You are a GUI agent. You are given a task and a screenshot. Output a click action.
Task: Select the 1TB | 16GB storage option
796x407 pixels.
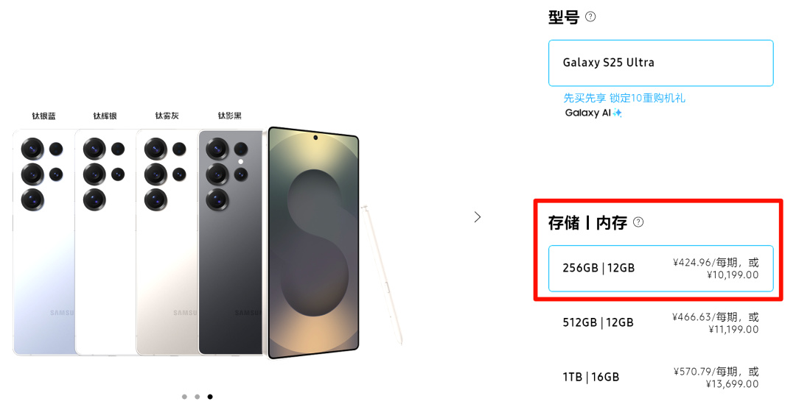660,377
